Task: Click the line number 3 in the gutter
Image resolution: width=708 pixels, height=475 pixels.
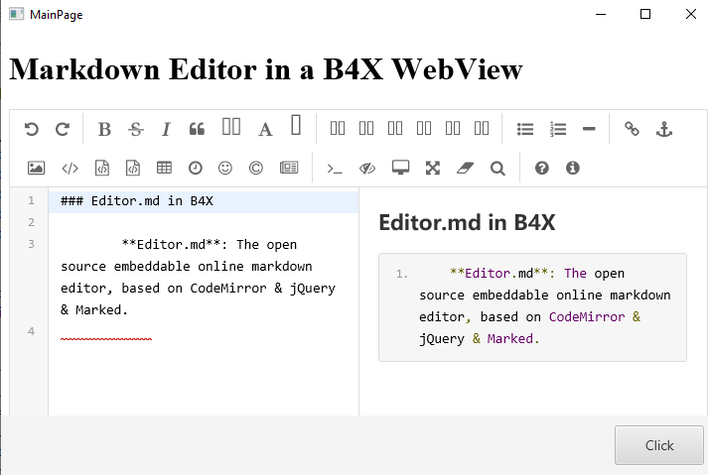Action: (31, 244)
